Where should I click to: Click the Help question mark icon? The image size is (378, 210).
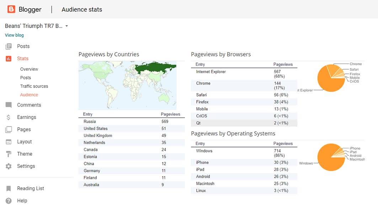tap(9, 201)
